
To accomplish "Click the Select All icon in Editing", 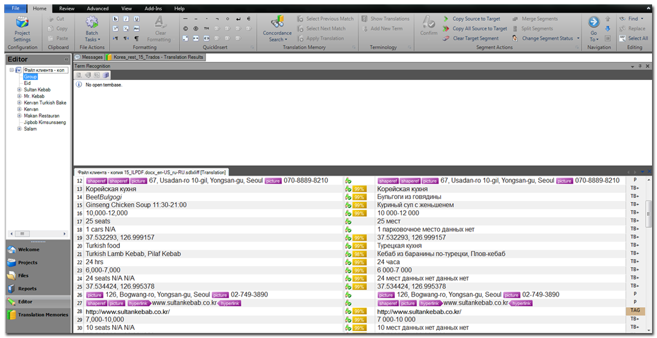I will pos(623,38).
